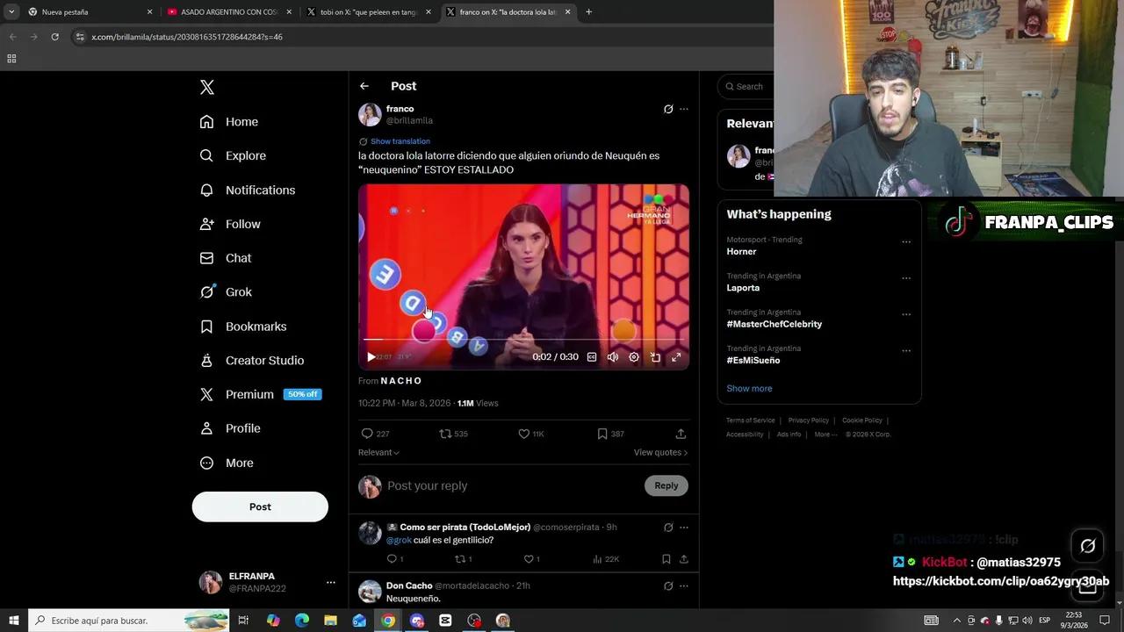The height and width of the screenshot is (632, 1124).
Task: Enter fullscreen video mode
Action: click(x=676, y=357)
